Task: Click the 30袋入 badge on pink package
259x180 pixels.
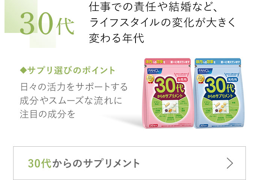Action: [x=154, y=125]
